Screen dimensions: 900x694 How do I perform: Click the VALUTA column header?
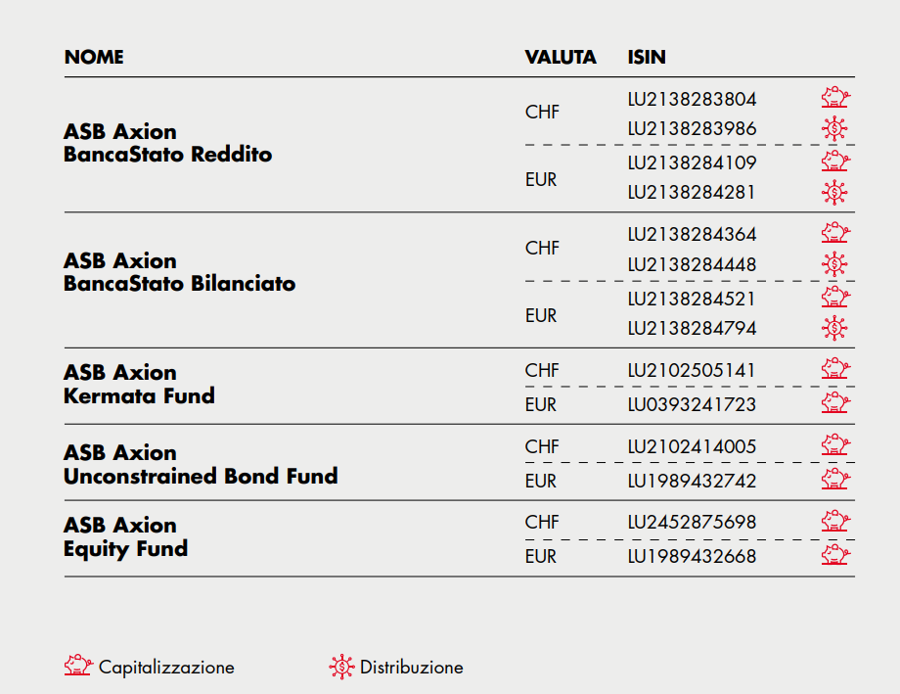[x=561, y=57]
